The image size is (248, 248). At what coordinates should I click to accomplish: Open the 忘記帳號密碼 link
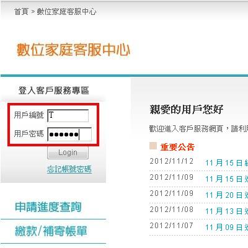pos(69,169)
